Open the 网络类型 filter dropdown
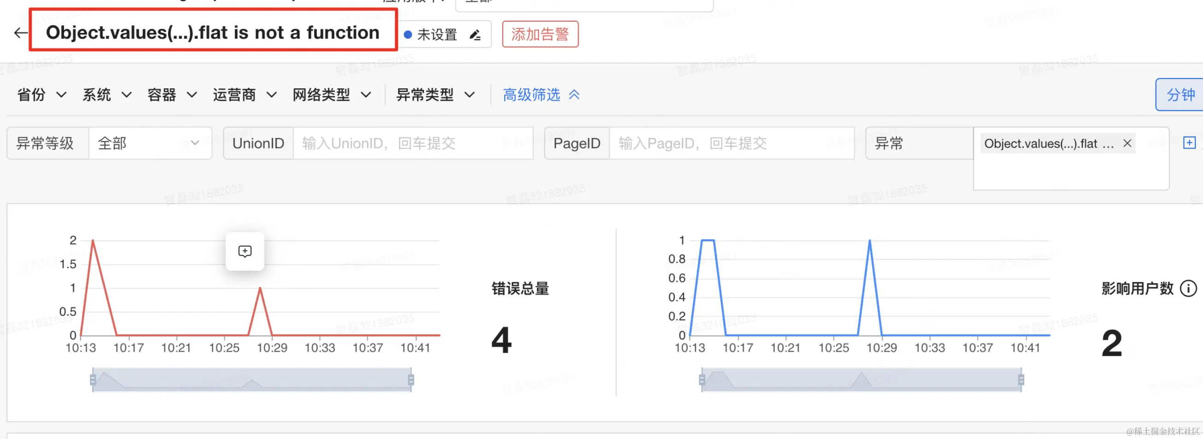1203x439 pixels. point(332,95)
